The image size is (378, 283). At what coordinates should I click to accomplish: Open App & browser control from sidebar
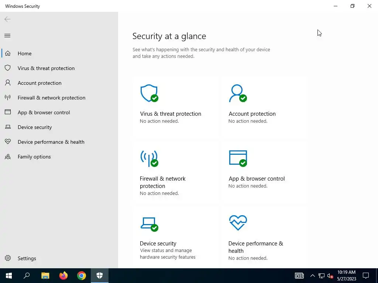click(x=44, y=112)
